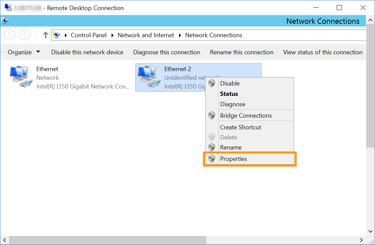Click the Remote Desktop icon in title bar
Image resolution: width=375 pixels, height=245 pixels.
[7, 7]
